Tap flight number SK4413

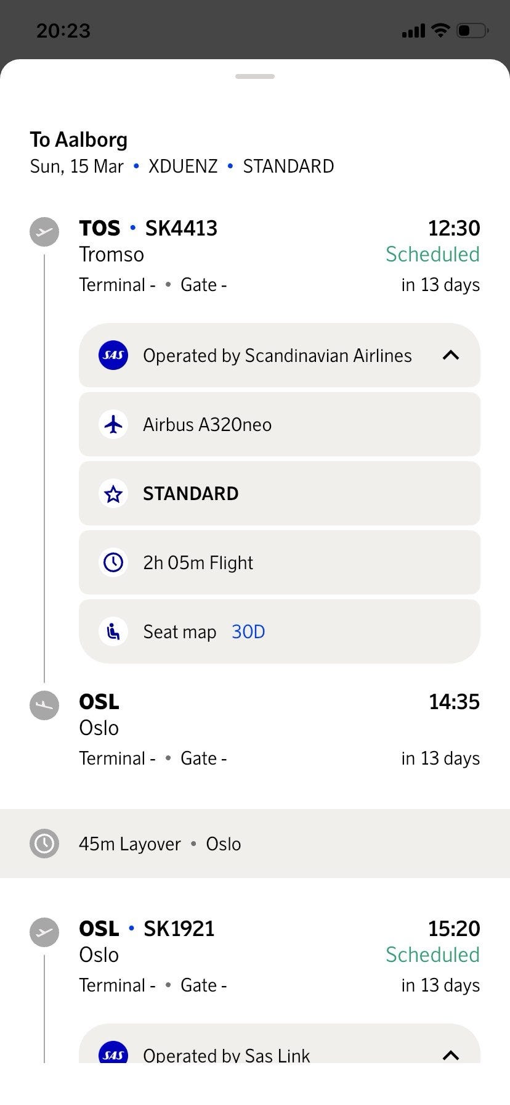181,229
